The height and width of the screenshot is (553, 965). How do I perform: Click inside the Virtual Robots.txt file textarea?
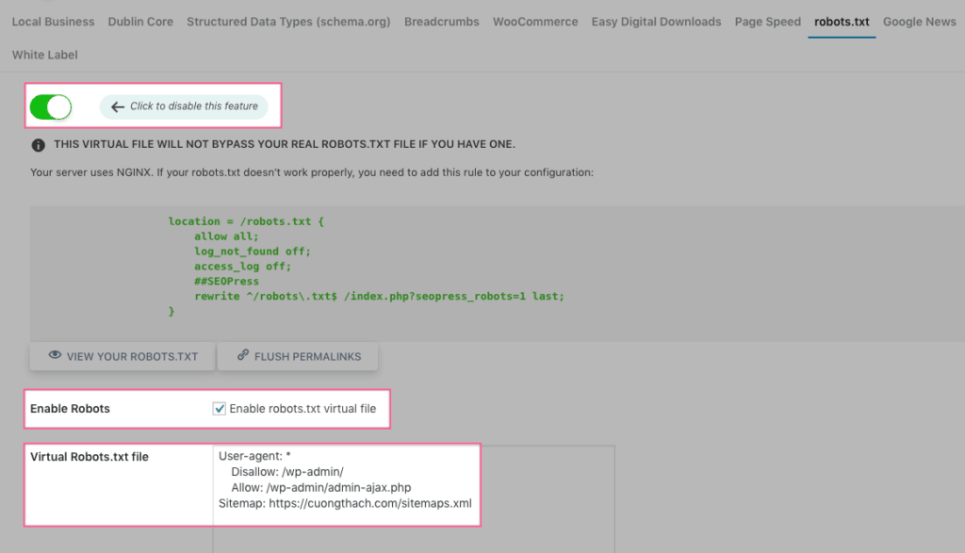pos(414,499)
